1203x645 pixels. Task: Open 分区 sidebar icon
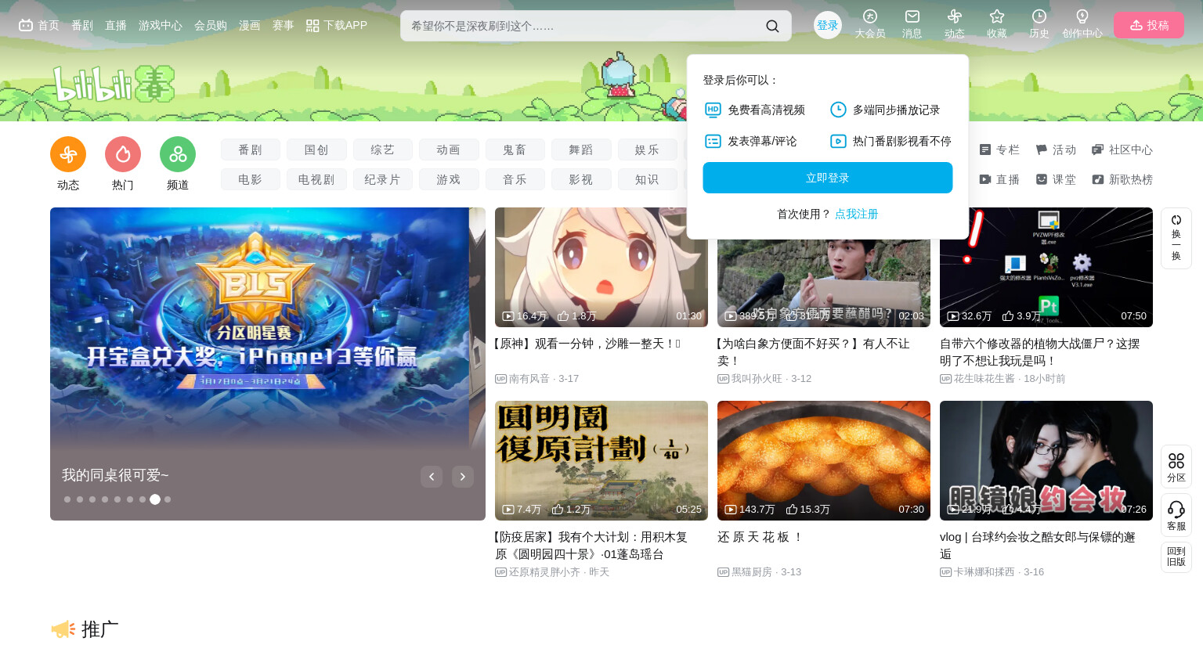point(1176,467)
